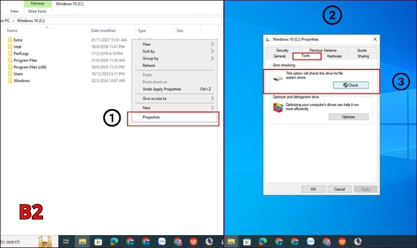417x248 pixels.
Task: Open the View ribbon tab in Explorer
Action: (x=14, y=11)
